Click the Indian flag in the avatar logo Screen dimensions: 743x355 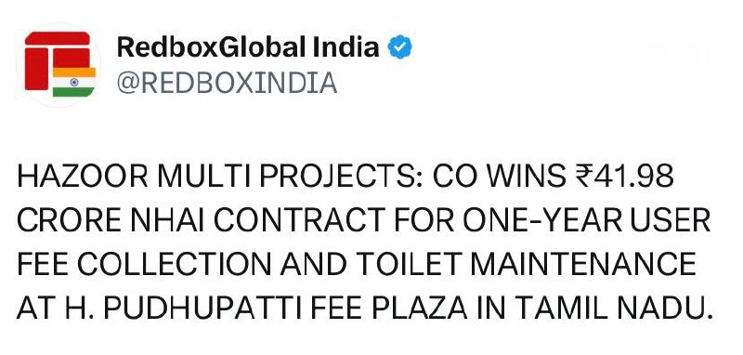coord(74,82)
